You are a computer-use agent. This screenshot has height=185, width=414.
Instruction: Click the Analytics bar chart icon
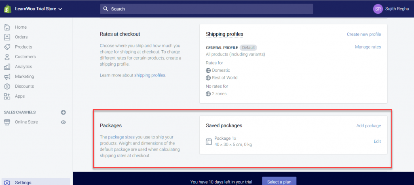[7, 67]
